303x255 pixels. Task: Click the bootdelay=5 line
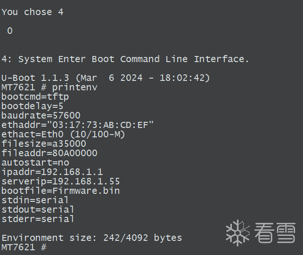tap(32, 106)
